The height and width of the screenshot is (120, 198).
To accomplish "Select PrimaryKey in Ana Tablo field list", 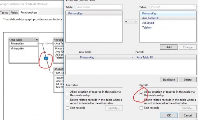I will (94, 13).
